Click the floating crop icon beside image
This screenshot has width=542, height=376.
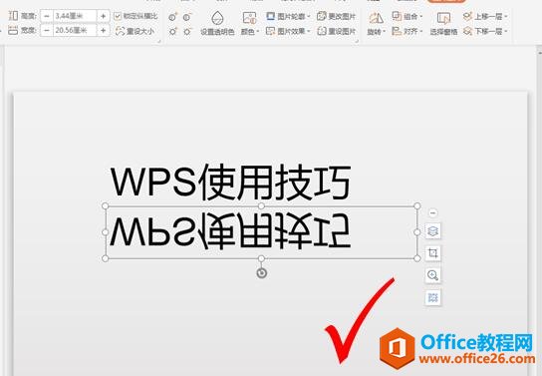coord(432,253)
